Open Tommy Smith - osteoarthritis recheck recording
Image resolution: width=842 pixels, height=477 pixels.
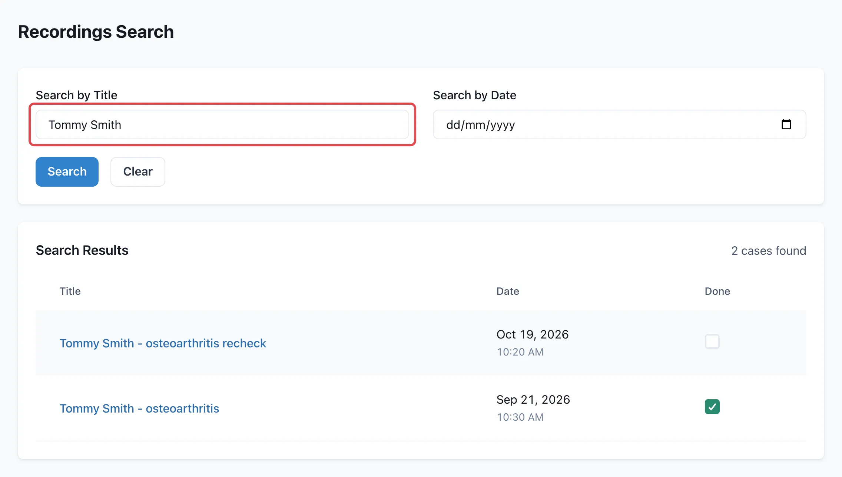click(x=163, y=343)
